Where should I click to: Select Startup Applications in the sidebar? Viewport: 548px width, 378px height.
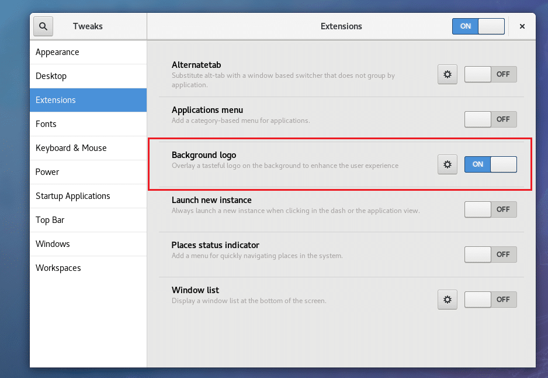click(74, 196)
